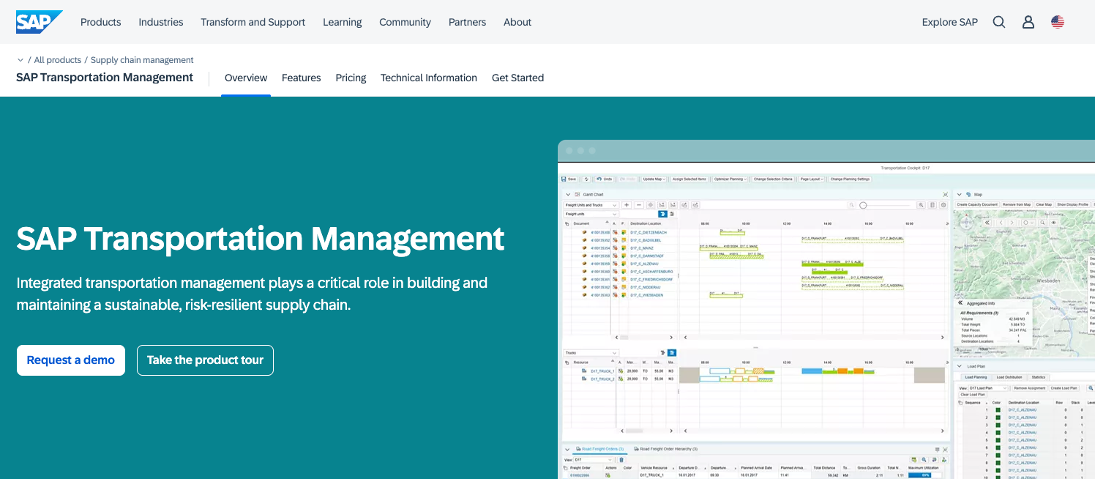Click the Request a demo button
Image resolution: width=1095 pixels, height=479 pixels.
(x=71, y=360)
